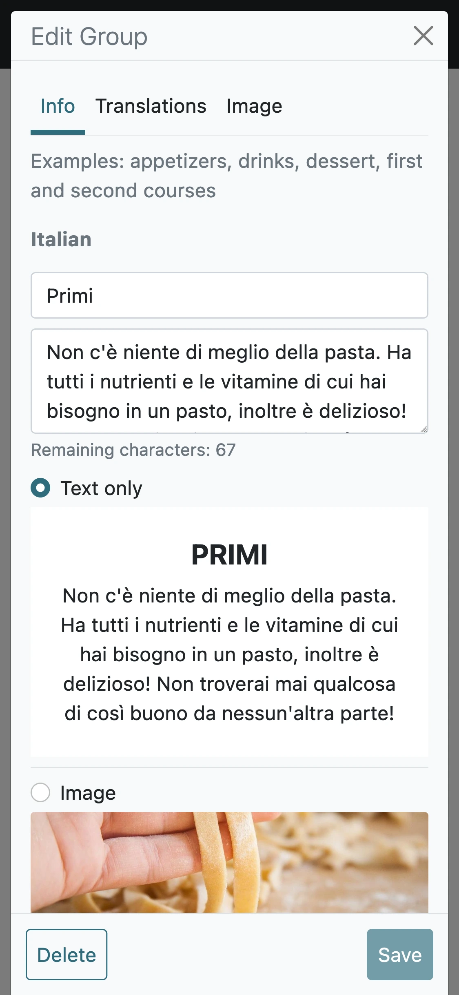This screenshot has width=459, height=995.
Task: Click the Edit Group dialog title
Action: coord(89,36)
